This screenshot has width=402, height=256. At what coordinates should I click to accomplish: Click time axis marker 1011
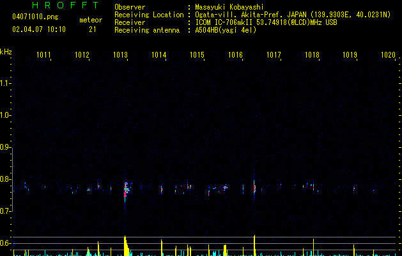tap(43, 55)
